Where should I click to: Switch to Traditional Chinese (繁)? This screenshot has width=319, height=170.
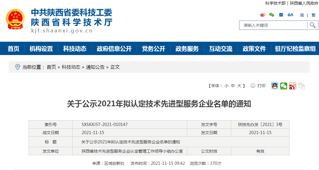313,15
